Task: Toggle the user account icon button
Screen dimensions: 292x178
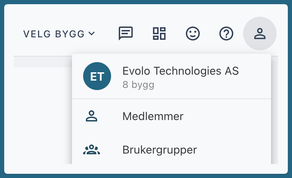Action: 260,34
